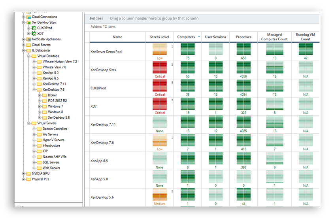Click the XenDesktop Sites tree icon
The height and width of the screenshot is (220, 334).
[x=28, y=23]
